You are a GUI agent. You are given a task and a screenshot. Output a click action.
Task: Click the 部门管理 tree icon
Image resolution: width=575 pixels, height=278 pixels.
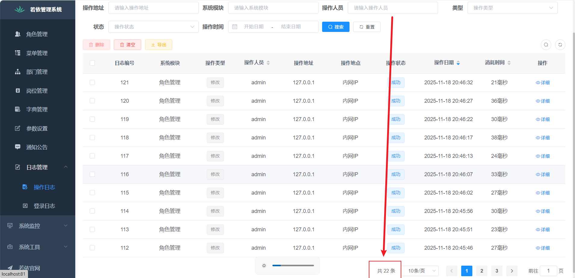pyautogui.click(x=18, y=72)
